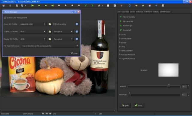
Task: Jump to last image with green arrow-bar icon
Action: pyautogui.click(x=52, y=6)
